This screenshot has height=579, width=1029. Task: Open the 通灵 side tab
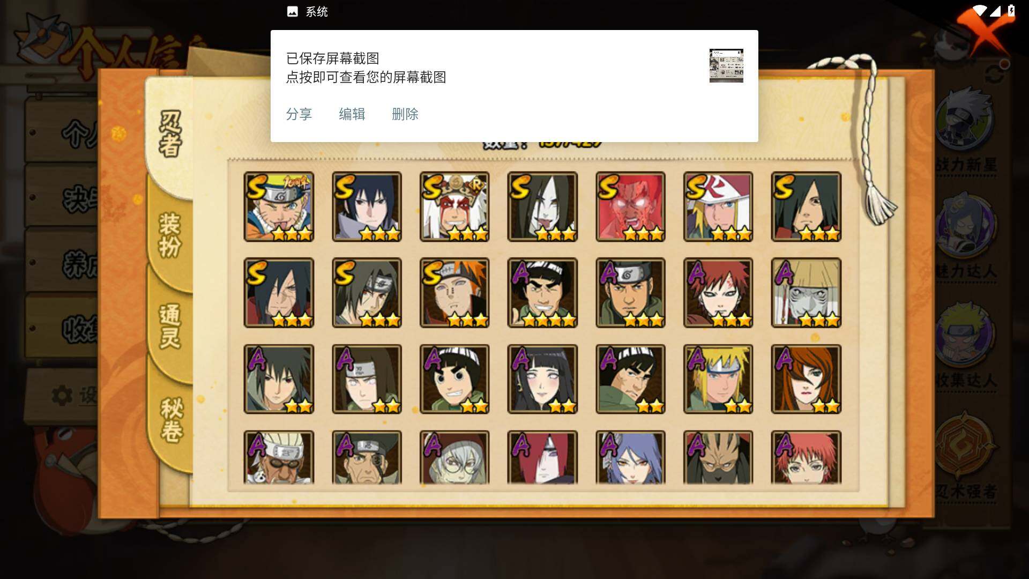pyautogui.click(x=170, y=326)
